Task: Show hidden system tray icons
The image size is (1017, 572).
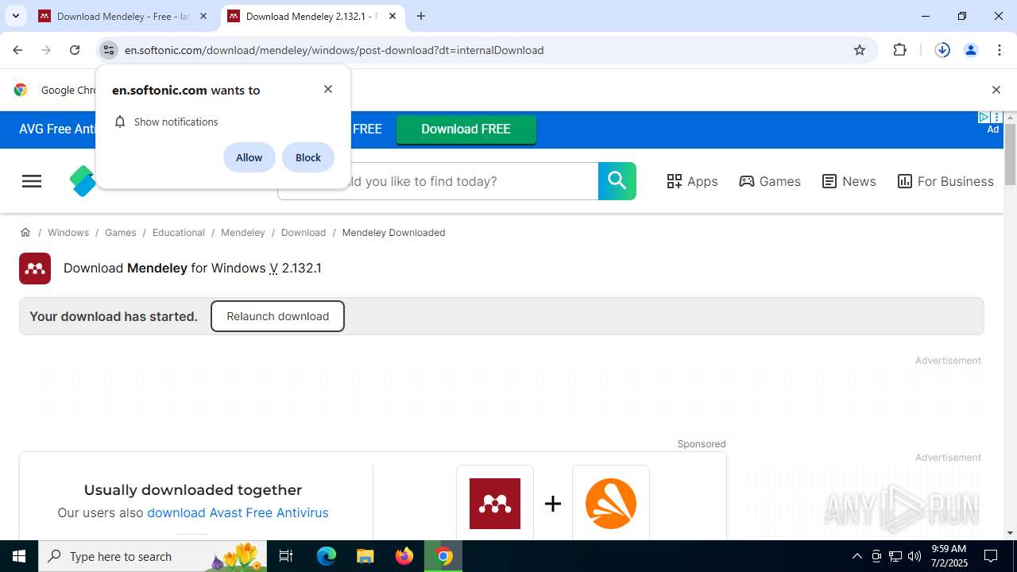Action: (857, 556)
